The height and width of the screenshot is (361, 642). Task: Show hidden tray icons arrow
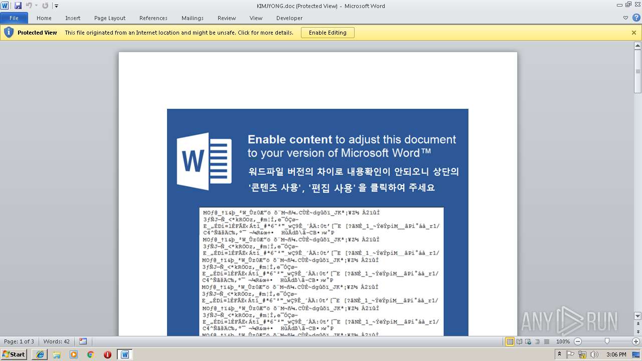(x=559, y=354)
